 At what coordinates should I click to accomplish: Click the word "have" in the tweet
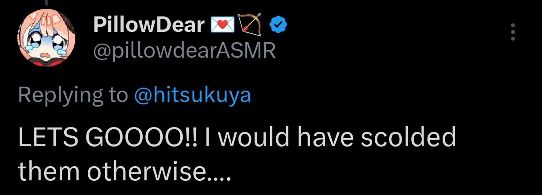click(x=328, y=139)
